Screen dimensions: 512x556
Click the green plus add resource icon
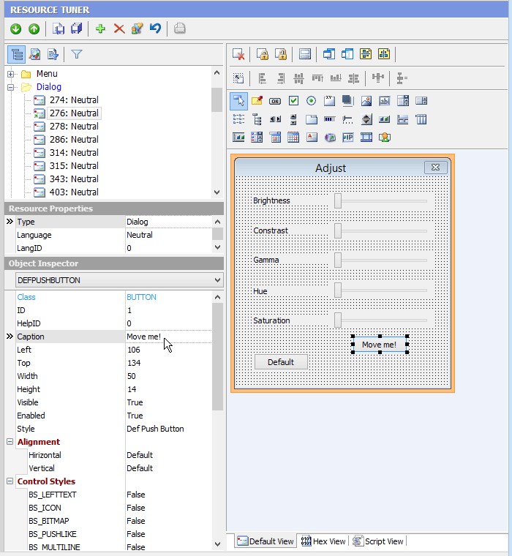click(x=101, y=29)
